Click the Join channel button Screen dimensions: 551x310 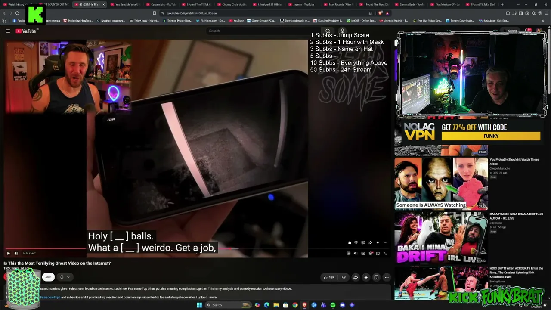(x=49, y=277)
